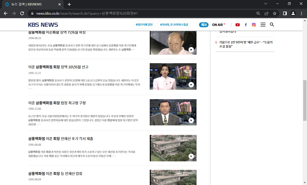Viewport: 307px width, 185px height.
Task: Toggle the browser side panel icon
Action: (x=285, y=13)
